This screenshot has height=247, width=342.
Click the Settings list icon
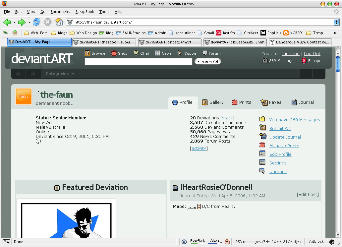262,162
